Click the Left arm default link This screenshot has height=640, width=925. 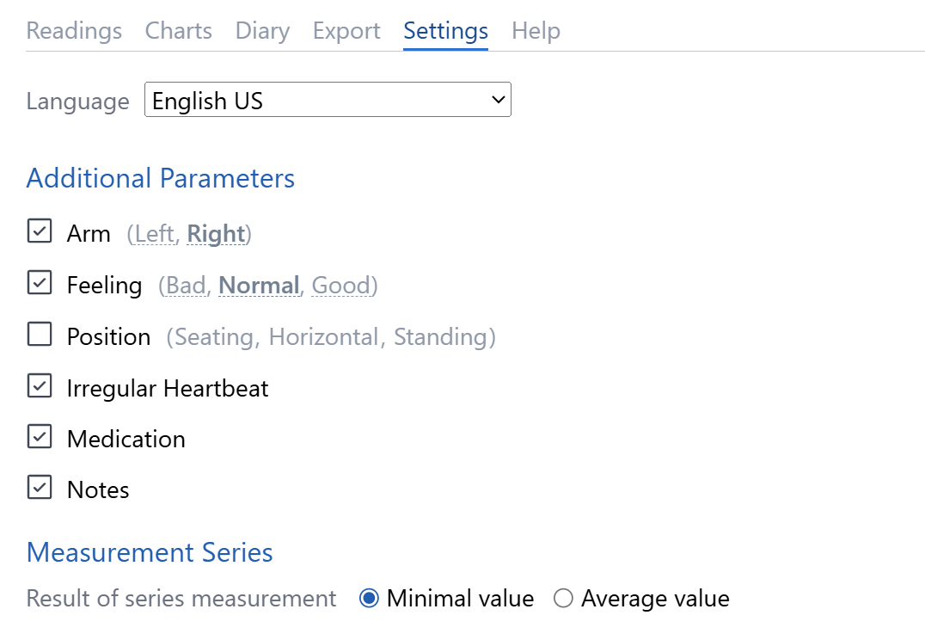(x=154, y=234)
